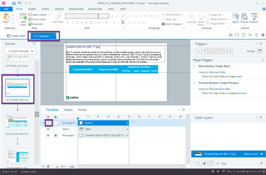The image size is (266, 175).
Task: Expand the Scrolling Panel timeline row
Action: click(x=43, y=123)
